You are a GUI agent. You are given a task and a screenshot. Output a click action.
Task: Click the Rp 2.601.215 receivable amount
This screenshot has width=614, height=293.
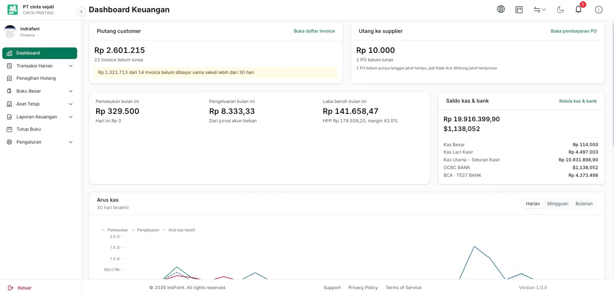(x=120, y=50)
